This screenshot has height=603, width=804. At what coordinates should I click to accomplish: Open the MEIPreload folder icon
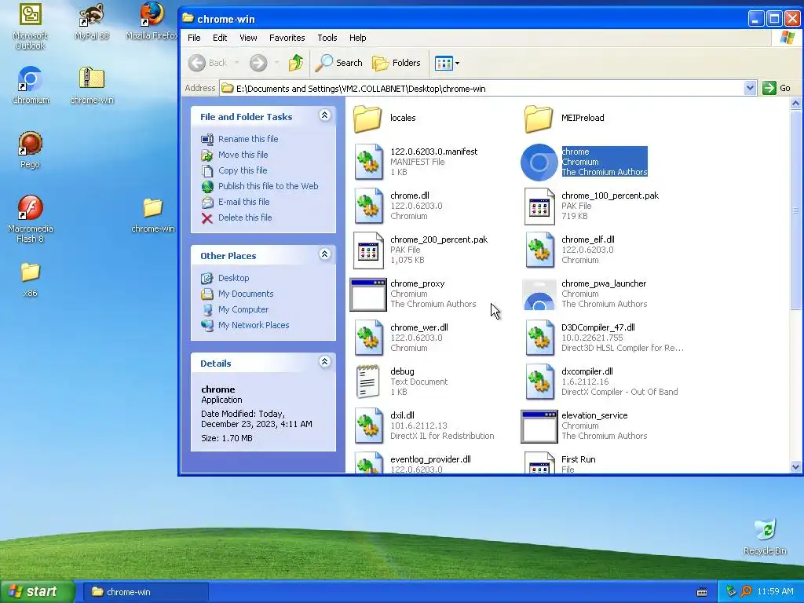point(539,118)
